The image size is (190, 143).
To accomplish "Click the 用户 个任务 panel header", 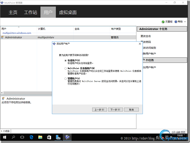I will 165,60.
